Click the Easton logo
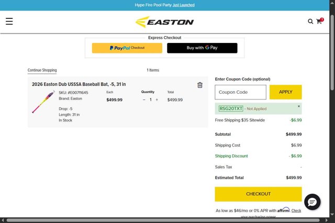This screenshot has width=335, height=223. point(164,22)
